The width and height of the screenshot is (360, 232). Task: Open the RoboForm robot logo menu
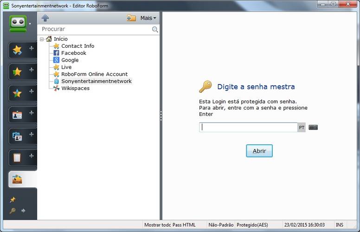[x=18, y=23]
